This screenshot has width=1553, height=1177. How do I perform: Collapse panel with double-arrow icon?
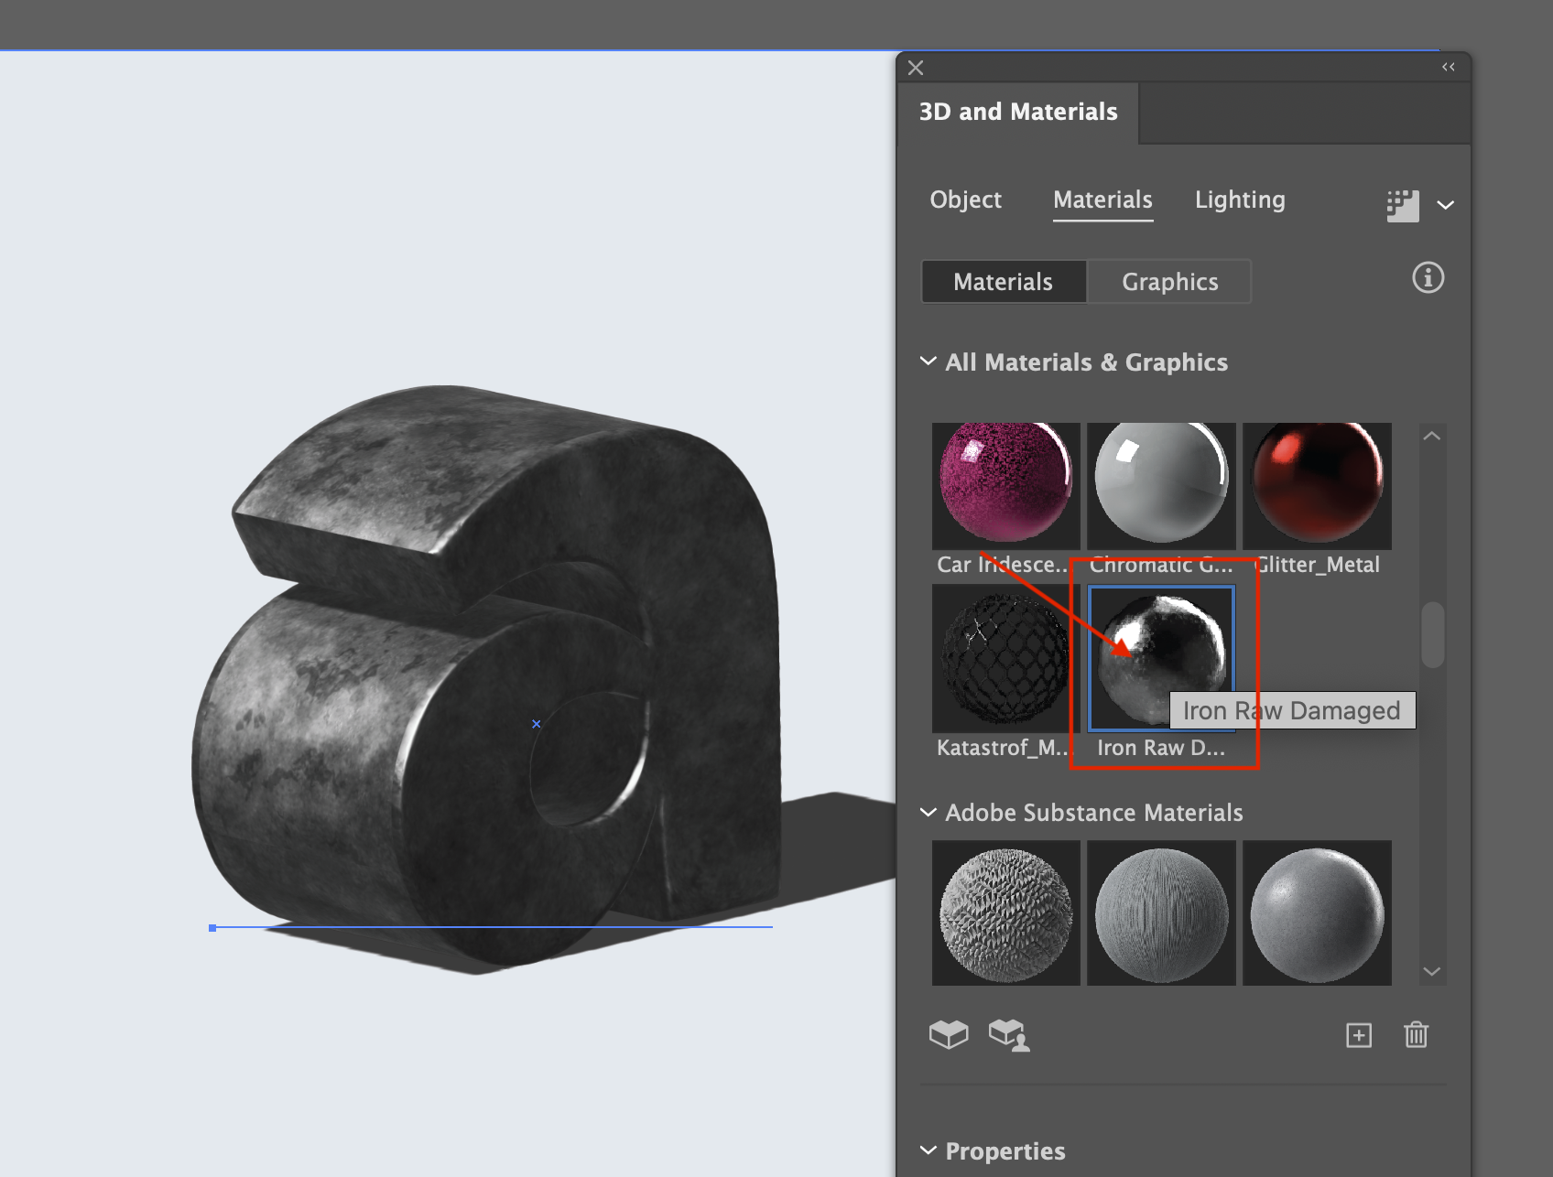[x=1448, y=67]
